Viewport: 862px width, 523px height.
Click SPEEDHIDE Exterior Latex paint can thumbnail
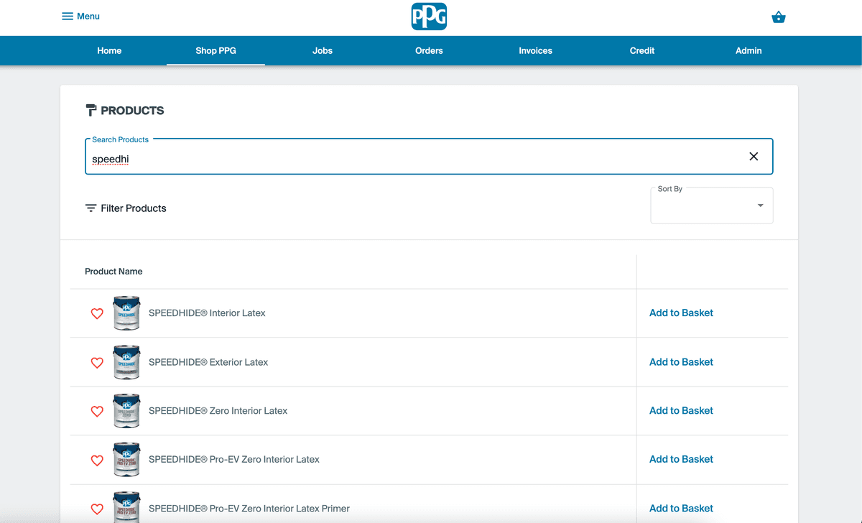[126, 362]
